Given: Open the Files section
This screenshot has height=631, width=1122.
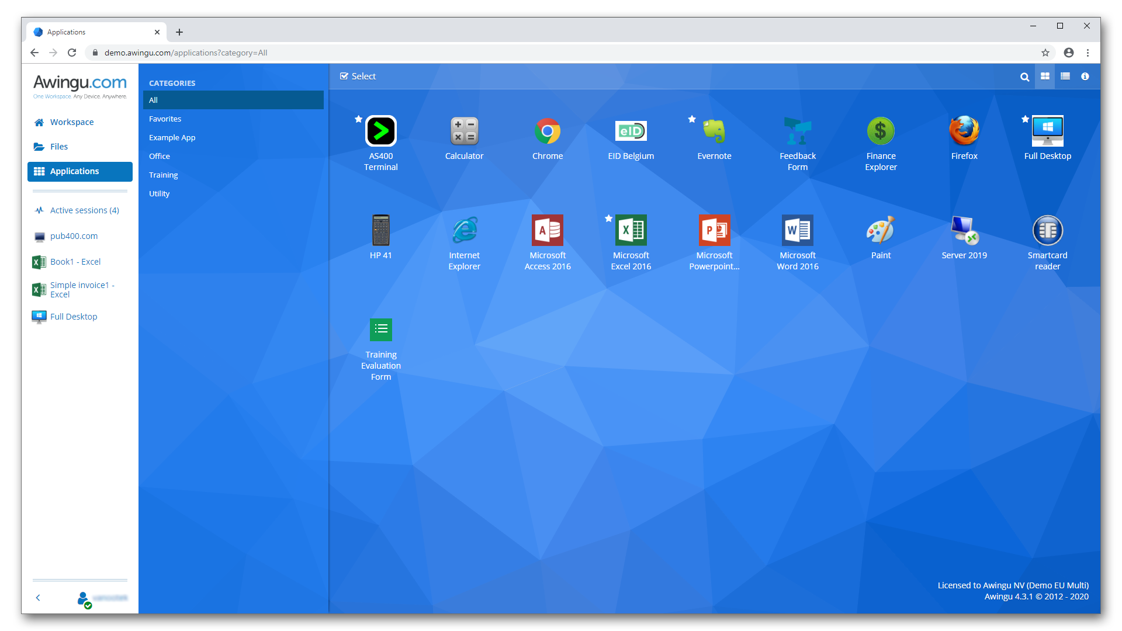Looking at the screenshot, I should [x=58, y=146].
